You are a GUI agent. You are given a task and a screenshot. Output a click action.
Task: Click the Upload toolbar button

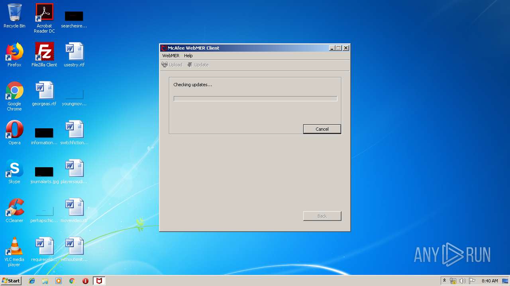[172, 65]
